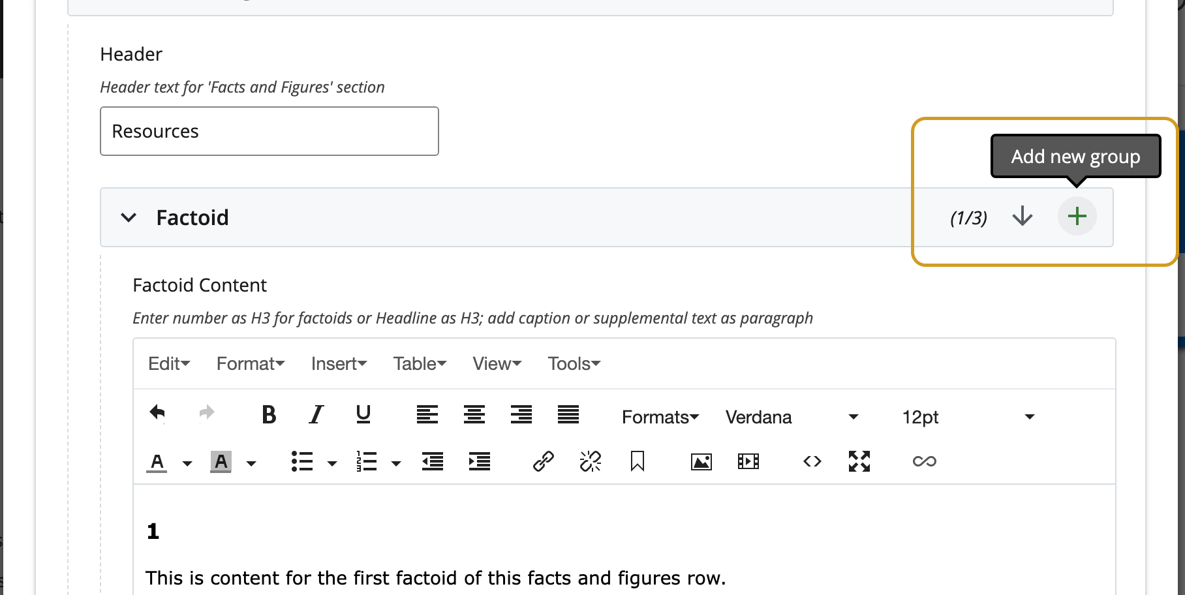Click the green plus Add new group button
Image resolution: width=1185 pixels, height=595 pixels.
1077,216
